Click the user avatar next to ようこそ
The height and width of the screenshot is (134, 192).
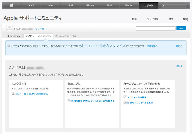9,28
